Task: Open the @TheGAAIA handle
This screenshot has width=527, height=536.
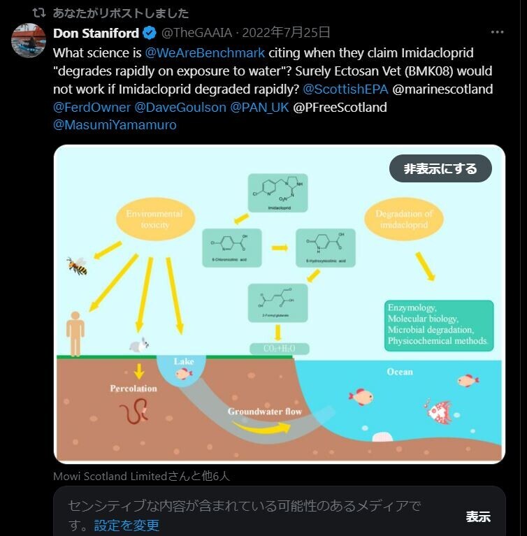Action: (196, 33)
